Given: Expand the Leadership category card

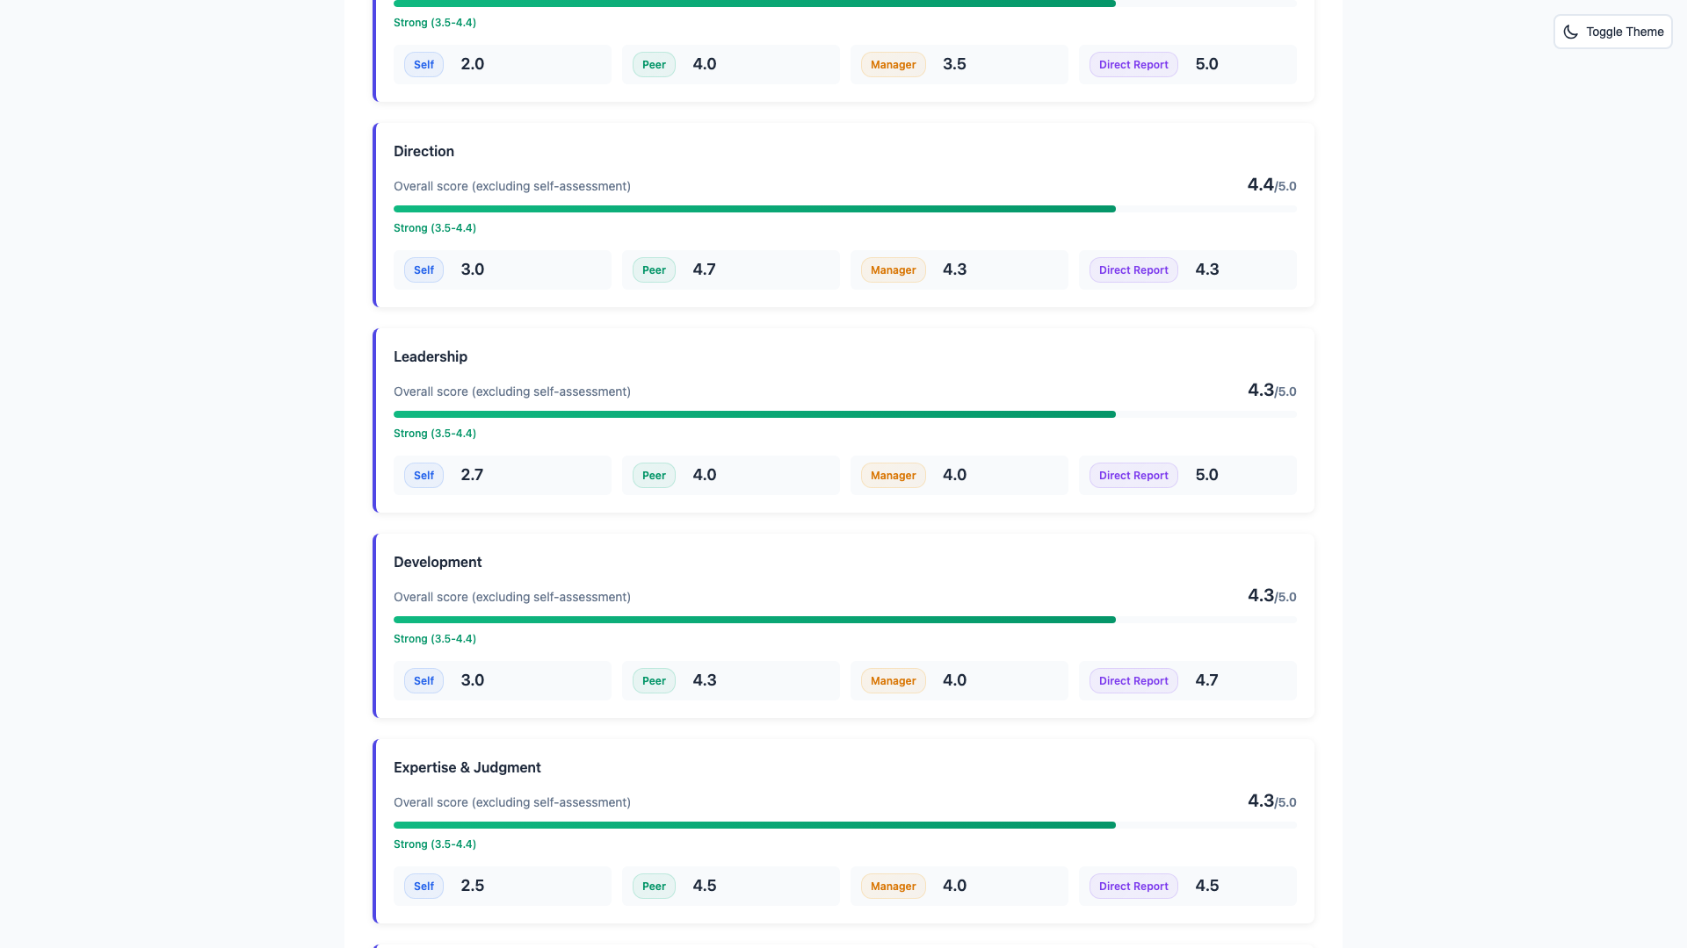Looking at the screenshot, I should 430,356.
